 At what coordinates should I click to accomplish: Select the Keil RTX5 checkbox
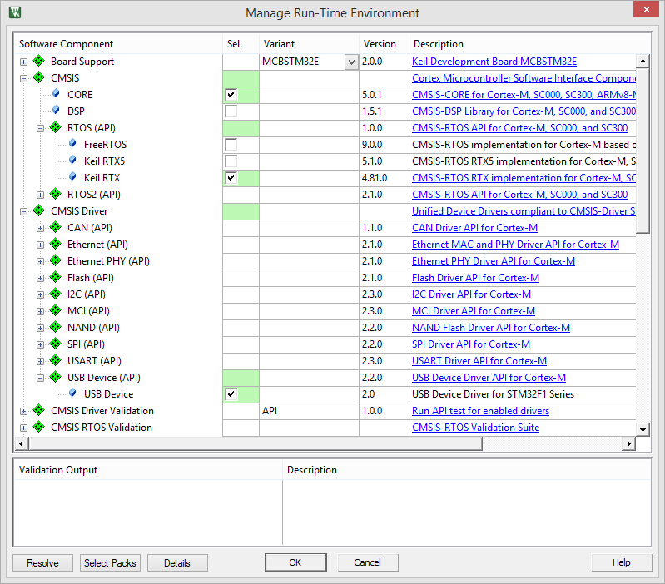[231, 161]
